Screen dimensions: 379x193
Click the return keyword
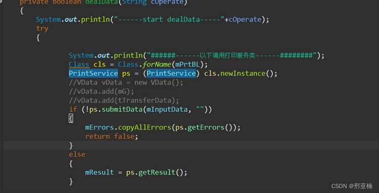tap(98, 136)
